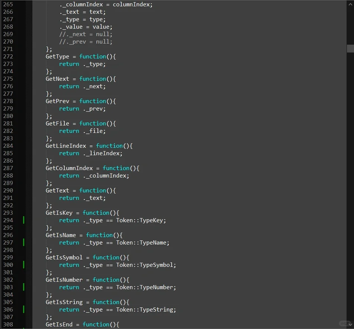The image size is (354, 329).
Task: Click the line '._type = type;'
Action: [82, 19]
